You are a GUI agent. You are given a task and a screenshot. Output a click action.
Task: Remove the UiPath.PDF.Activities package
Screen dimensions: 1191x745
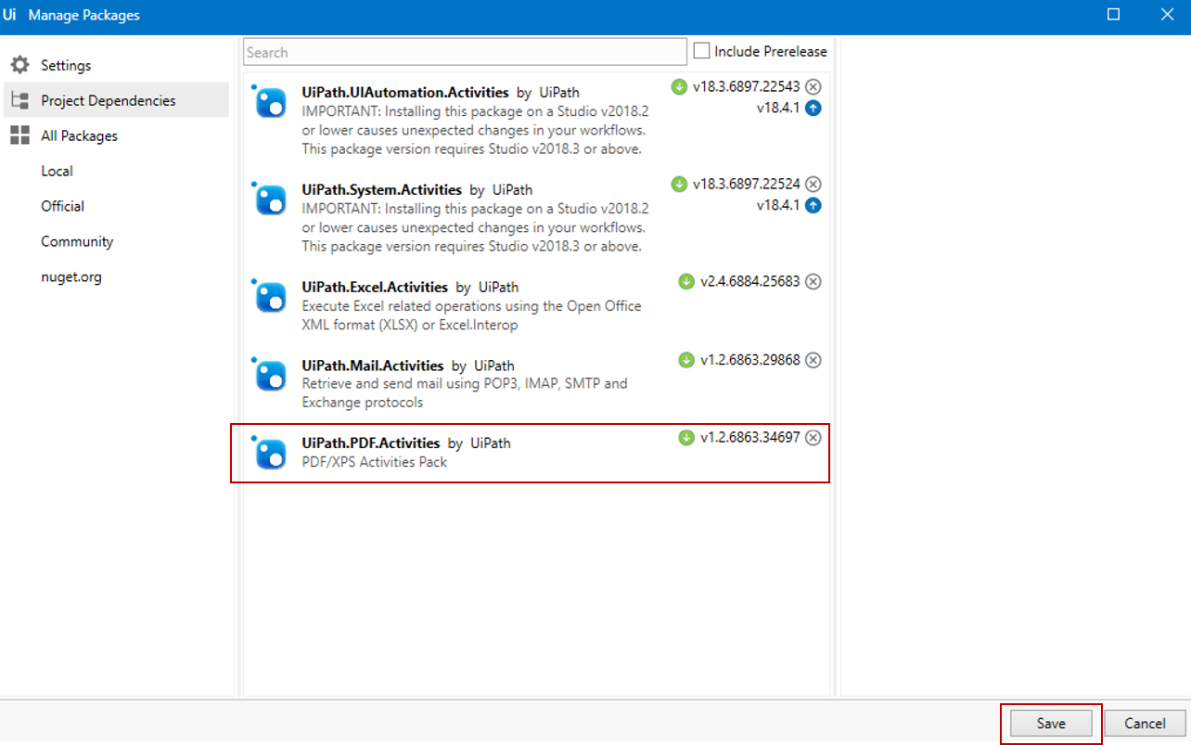(x=813, y=438)
